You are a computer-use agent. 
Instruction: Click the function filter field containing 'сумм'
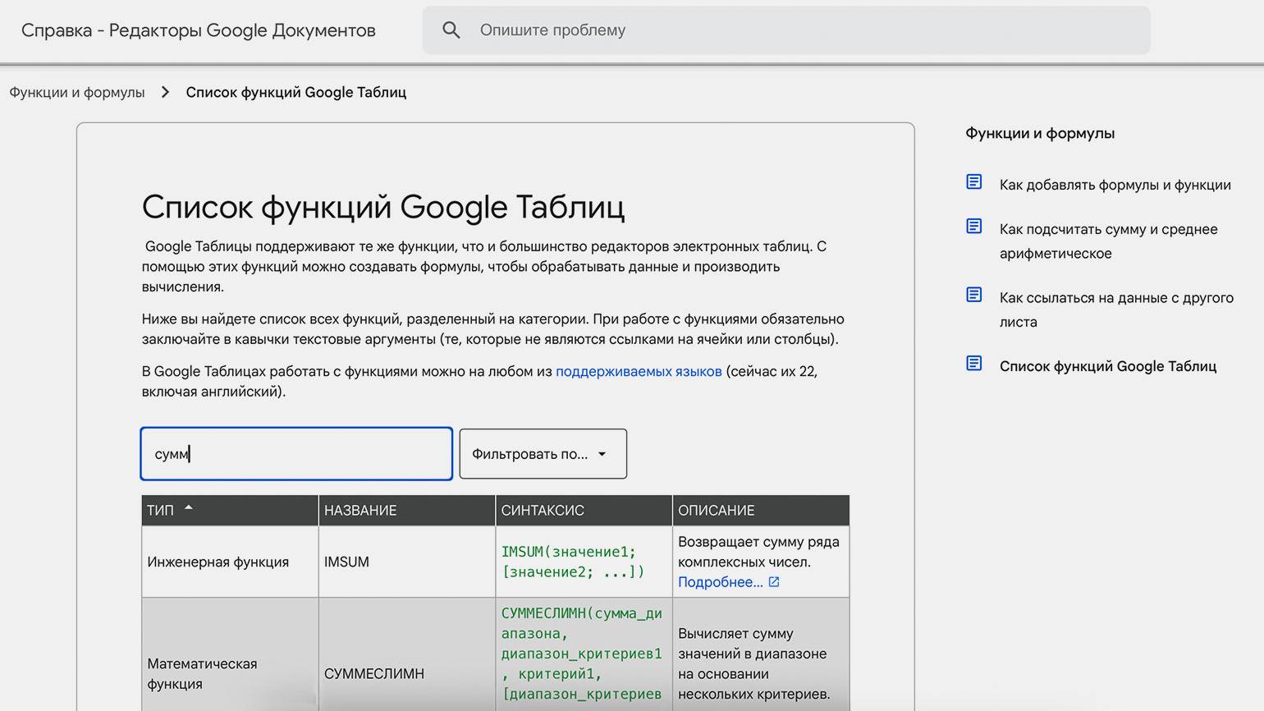pos(296,454)
